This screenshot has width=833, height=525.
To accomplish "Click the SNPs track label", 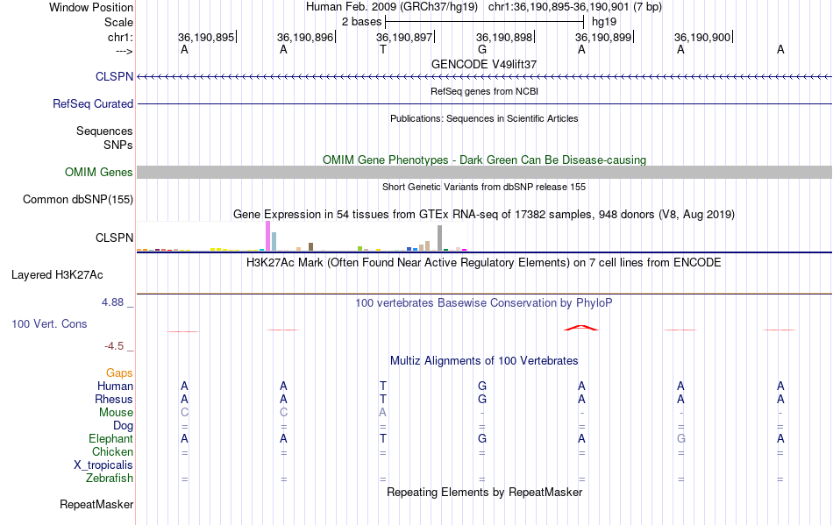I will 118,145.
